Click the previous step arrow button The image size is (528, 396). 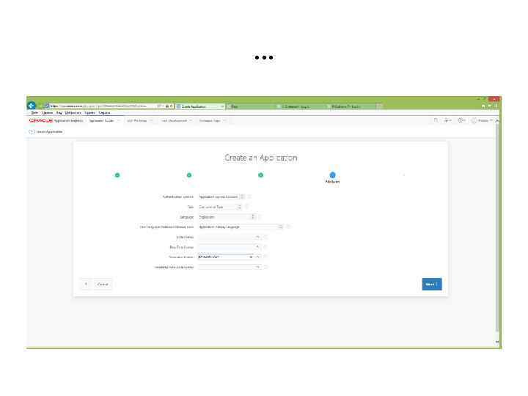click(87, 285)
